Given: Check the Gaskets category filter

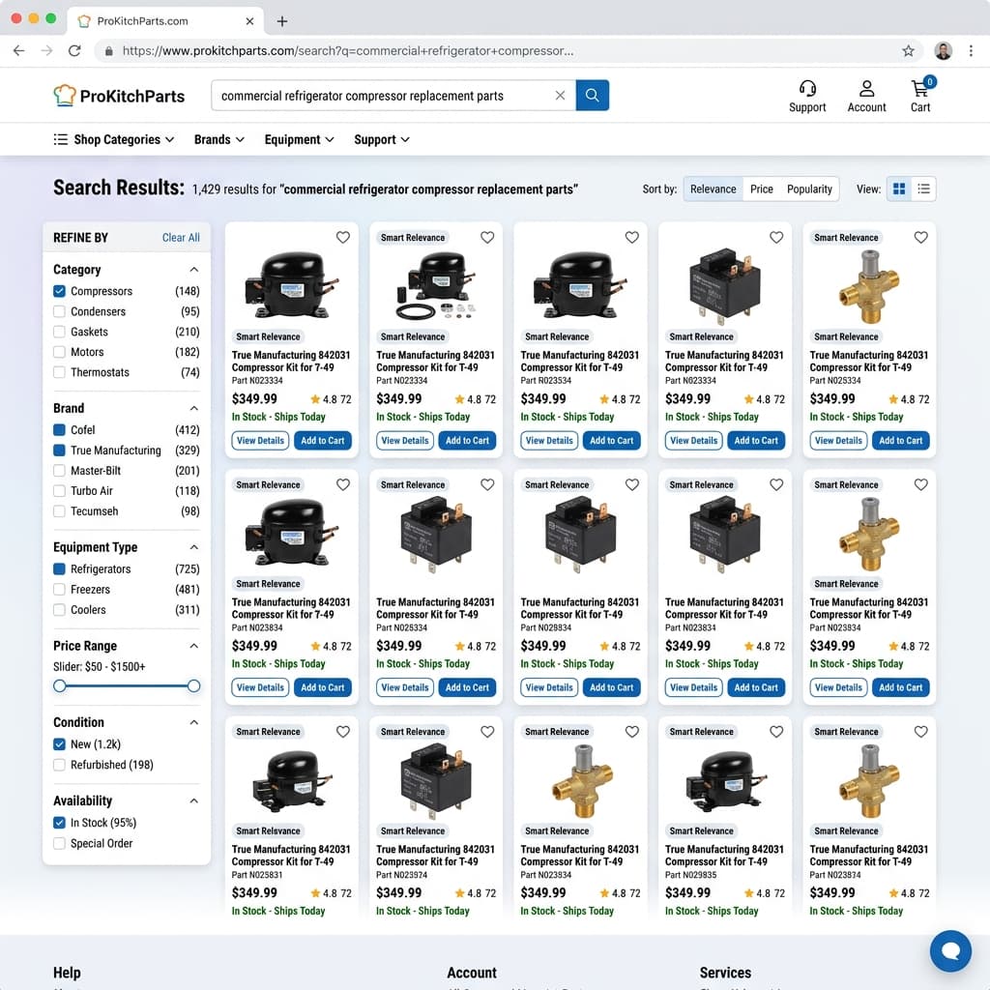Looking at the screenshot, I should [x=59, y=332].
